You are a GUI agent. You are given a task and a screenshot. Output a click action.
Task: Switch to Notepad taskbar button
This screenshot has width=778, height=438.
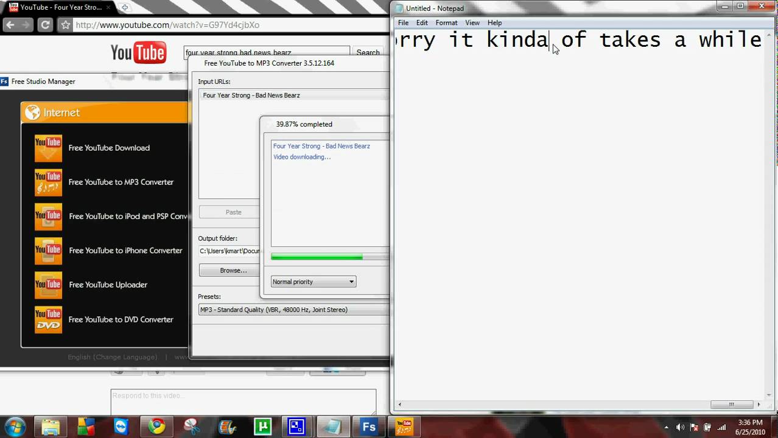(x=333, y=426)
